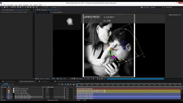Select the Hand tool
This screenshot has height=103, width=183.
click(5, 7)
